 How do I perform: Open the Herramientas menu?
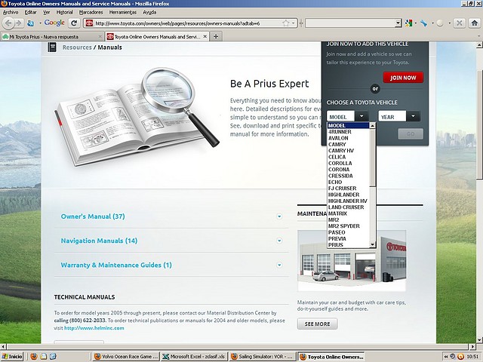[x=122, y=12]
